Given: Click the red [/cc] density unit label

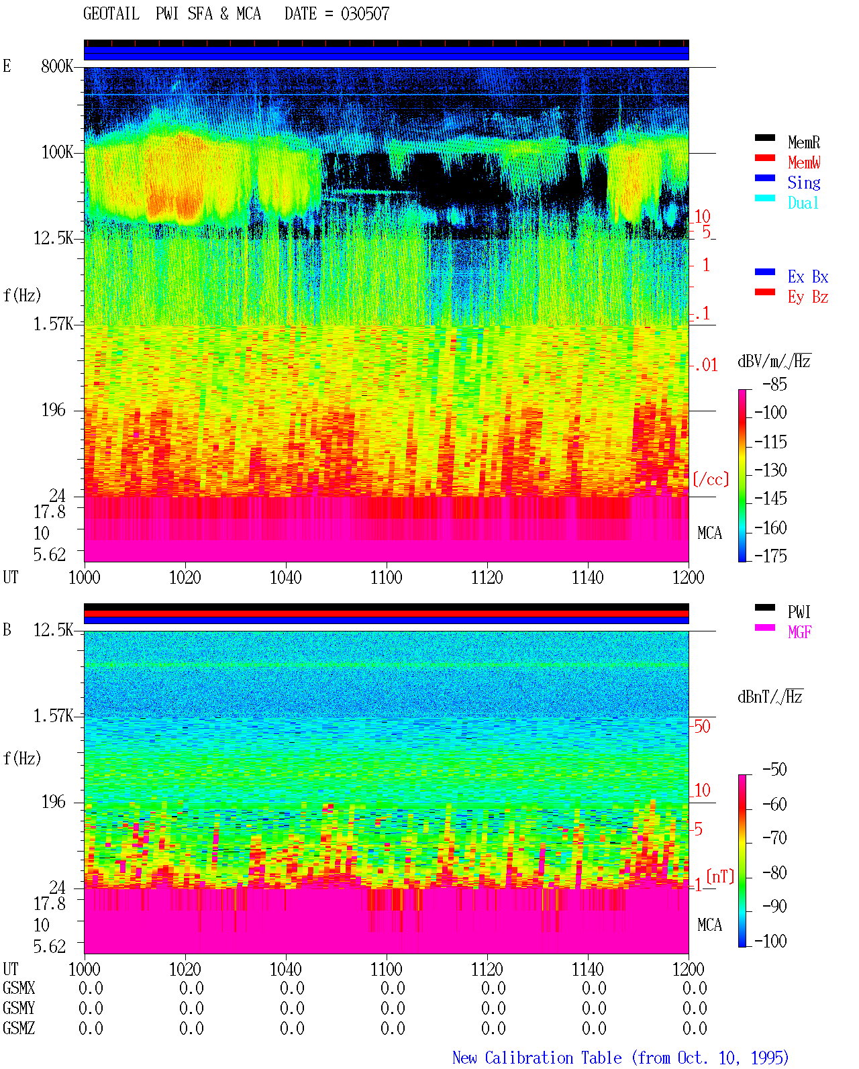Looking at the screenshot, I should (711, 479).
